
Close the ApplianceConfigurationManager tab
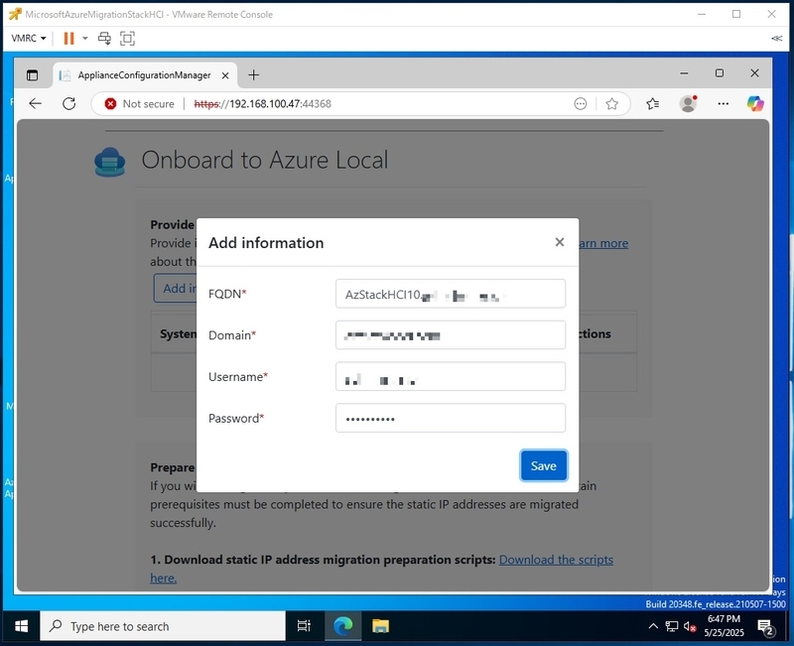coord(225,75)
